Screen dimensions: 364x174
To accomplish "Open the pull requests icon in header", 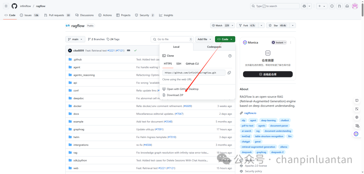I will (340, 6).
